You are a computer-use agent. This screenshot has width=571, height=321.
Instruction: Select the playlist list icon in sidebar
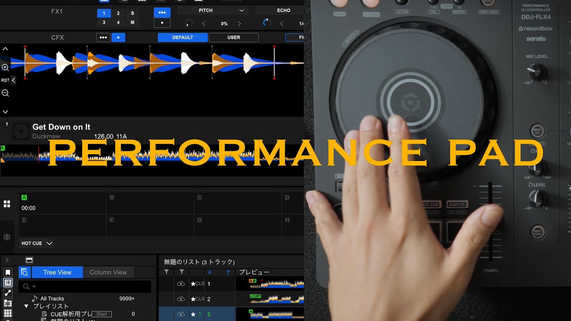8,283
